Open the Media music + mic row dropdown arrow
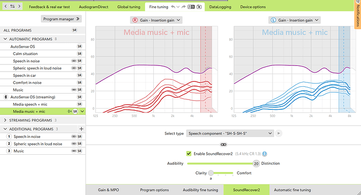The height and width of the screenshot is (195, 361). [x=82, y=111]
